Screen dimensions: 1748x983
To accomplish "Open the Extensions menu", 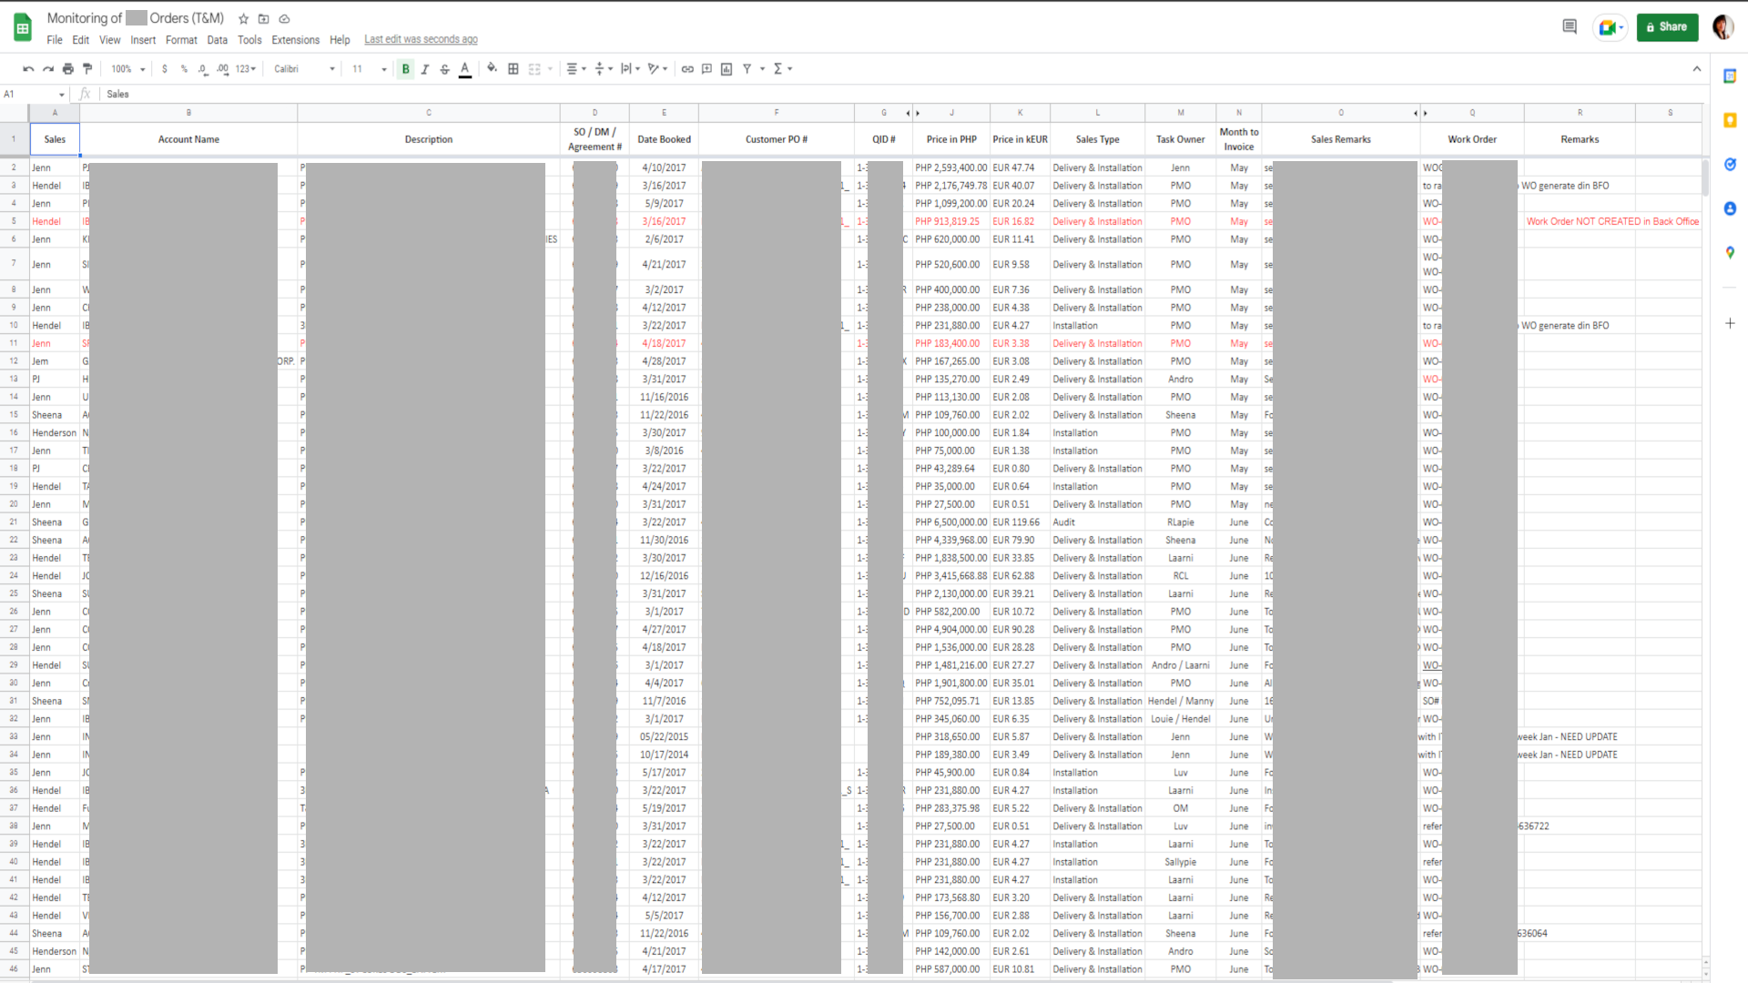I will 295,40.
